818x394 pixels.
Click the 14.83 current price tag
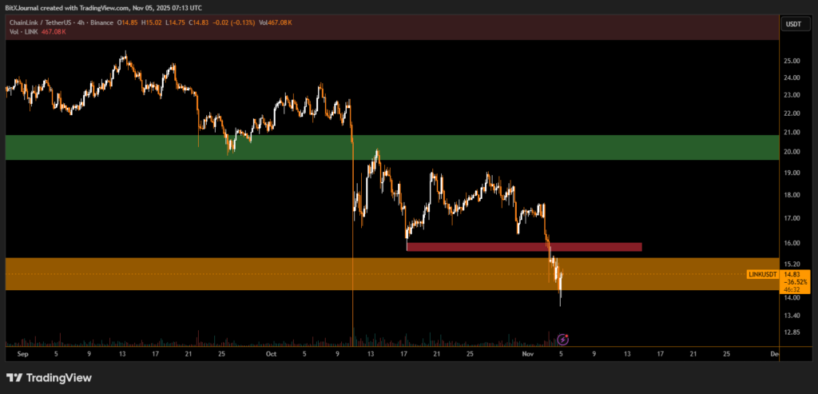click(x=792, y=273)
